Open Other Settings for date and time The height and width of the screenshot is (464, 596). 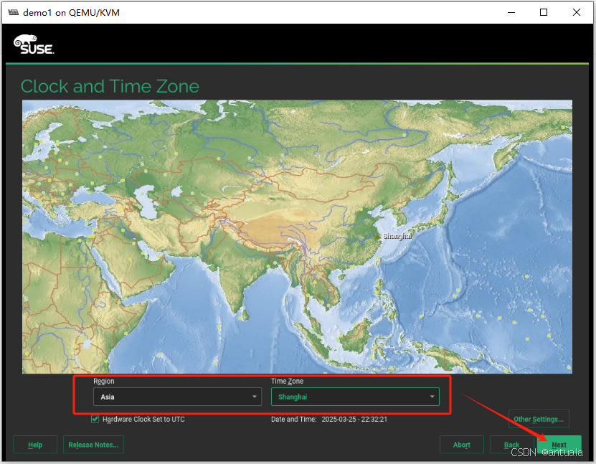point(539,419)
